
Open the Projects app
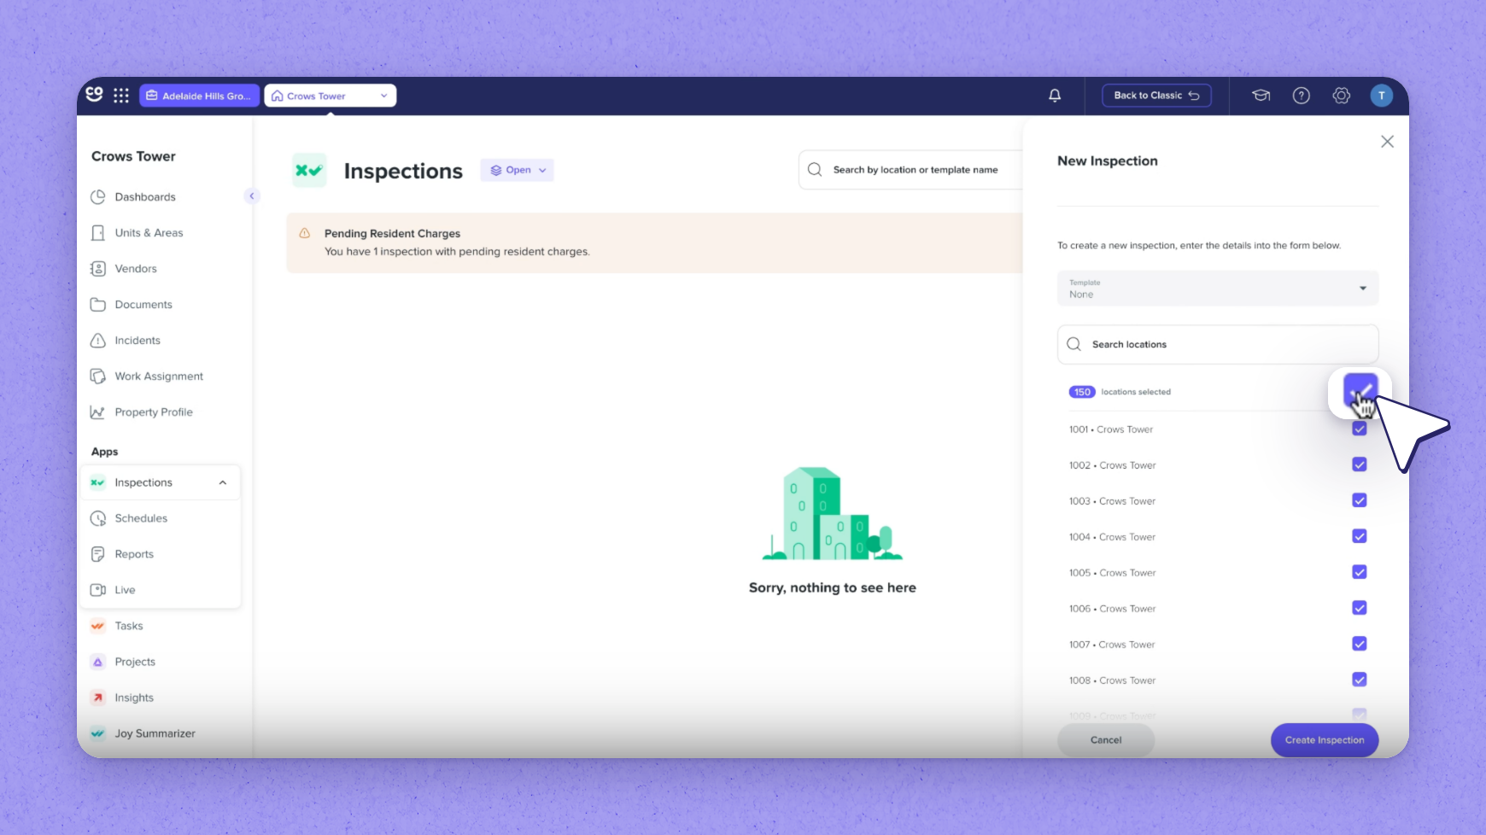[x=135, y=662]
